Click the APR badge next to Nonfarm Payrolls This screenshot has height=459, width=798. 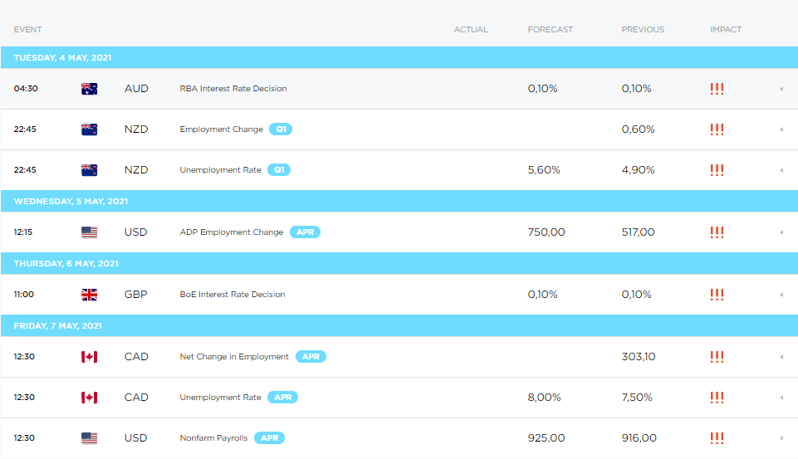coord(270,438)
